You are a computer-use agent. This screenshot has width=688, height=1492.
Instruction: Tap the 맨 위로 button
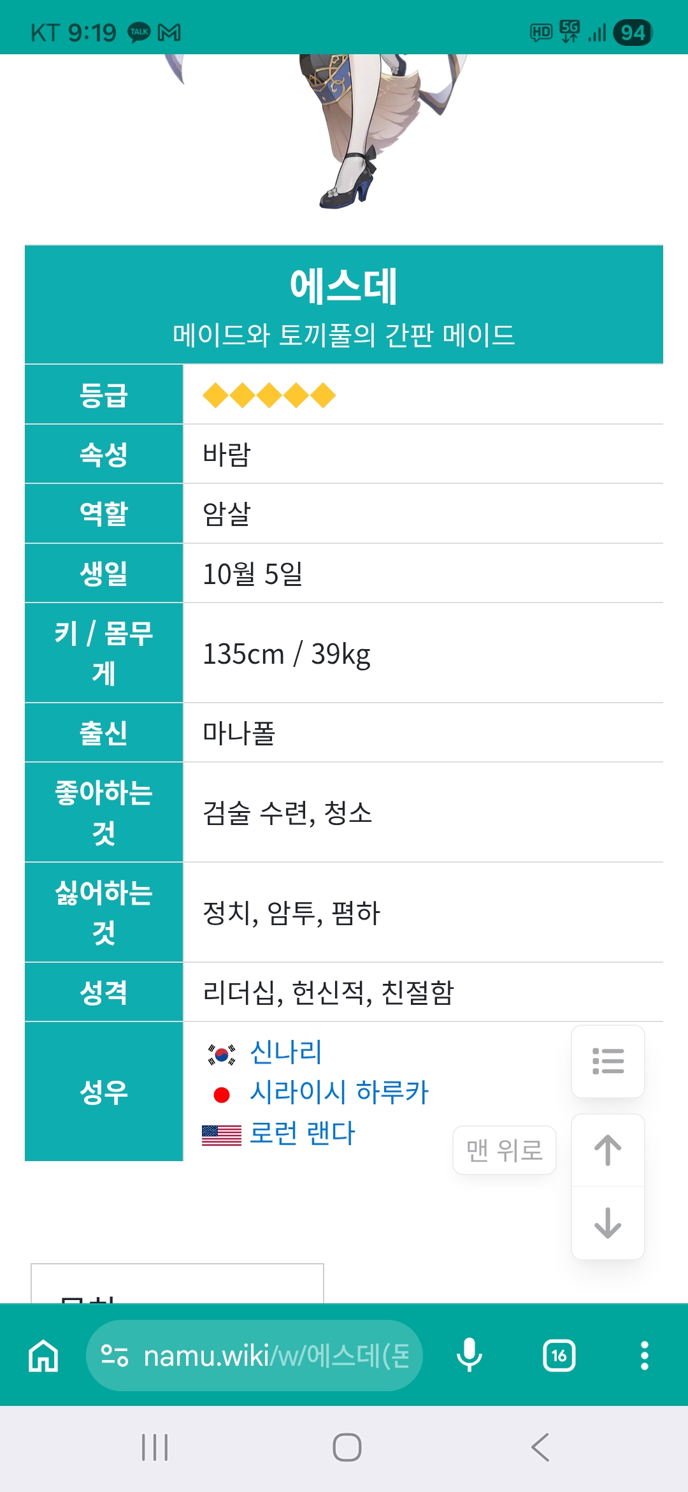click(504, 1151)
